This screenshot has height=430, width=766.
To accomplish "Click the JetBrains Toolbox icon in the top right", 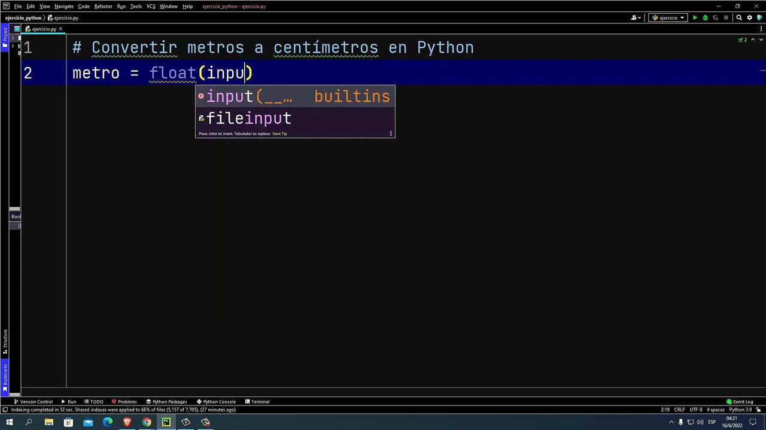I will [760, 18].
